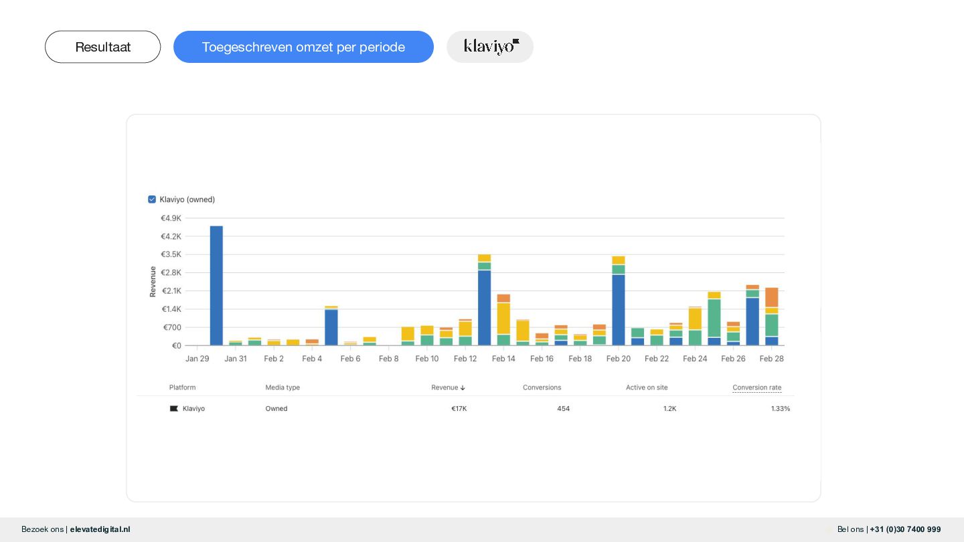Sort table by Conversions column header
The width and height of the screenshot is (964, 542).
click(x=542, y=387)
